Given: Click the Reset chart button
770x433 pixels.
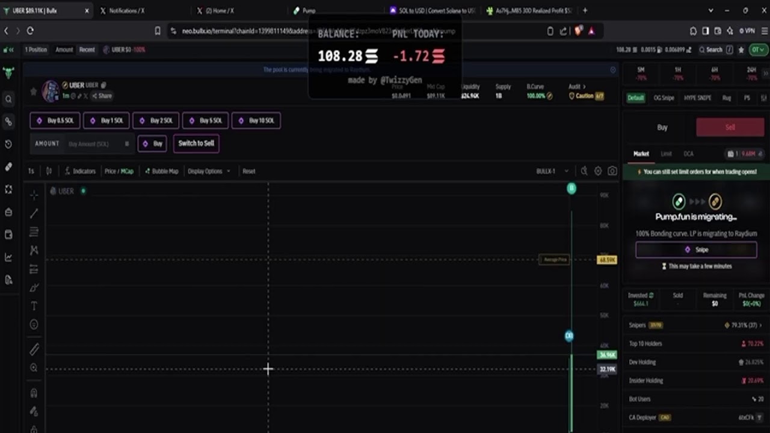Looking at the screenshot, I should (248, 171).
